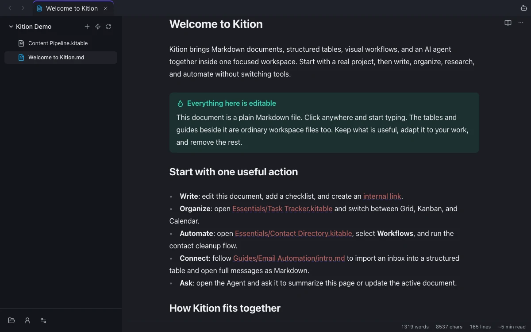Open the AI agent robot icon
The height and width of the screenshot is (332, 531).
click(524, 8)
